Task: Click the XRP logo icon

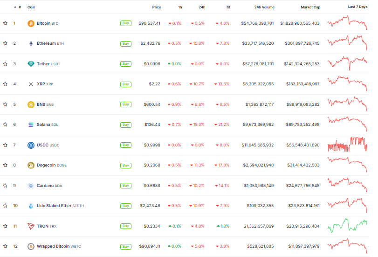Action: (x=31, y=84)
